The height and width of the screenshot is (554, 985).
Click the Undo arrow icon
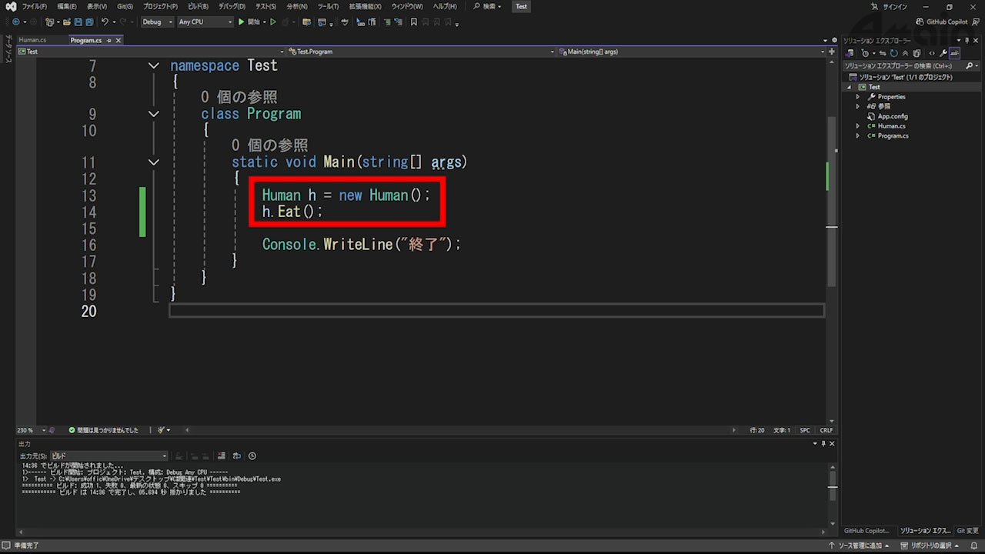tap(105, 22)
